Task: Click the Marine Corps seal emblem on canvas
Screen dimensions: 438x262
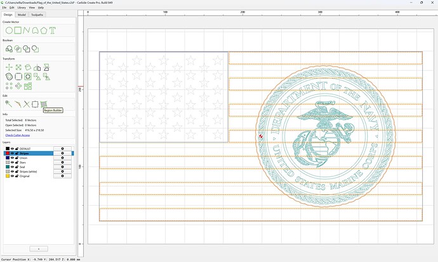Action: [326, 137]
